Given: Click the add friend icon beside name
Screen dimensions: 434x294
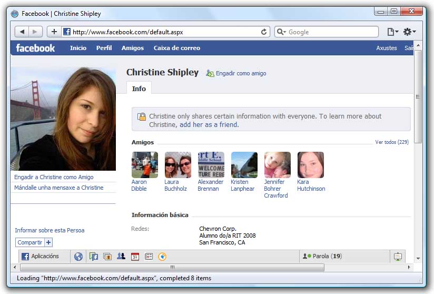Looking at the screenshot, I should 210,73.
